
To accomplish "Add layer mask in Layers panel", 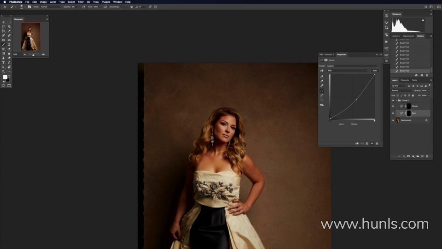I will coord(408,156).
